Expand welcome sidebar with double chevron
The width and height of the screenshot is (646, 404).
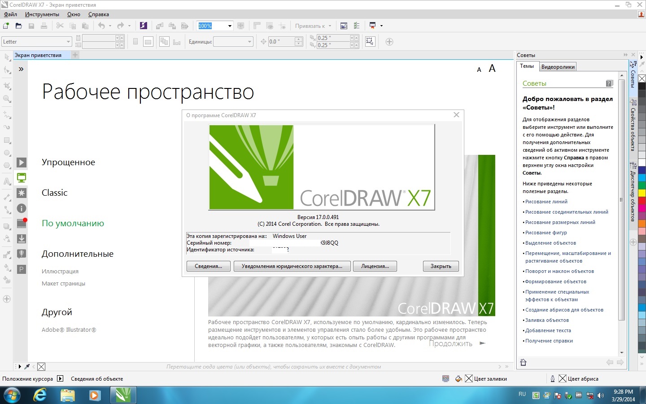pos(21,69)
